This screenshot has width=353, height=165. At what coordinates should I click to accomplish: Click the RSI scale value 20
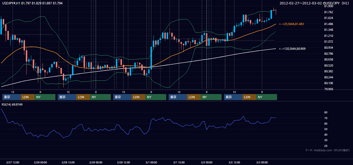click(326, 146)
